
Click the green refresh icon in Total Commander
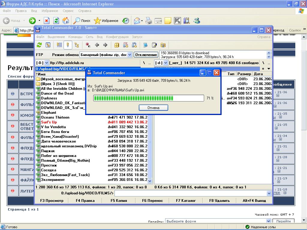pyautogui.click(x=39, y=45)
